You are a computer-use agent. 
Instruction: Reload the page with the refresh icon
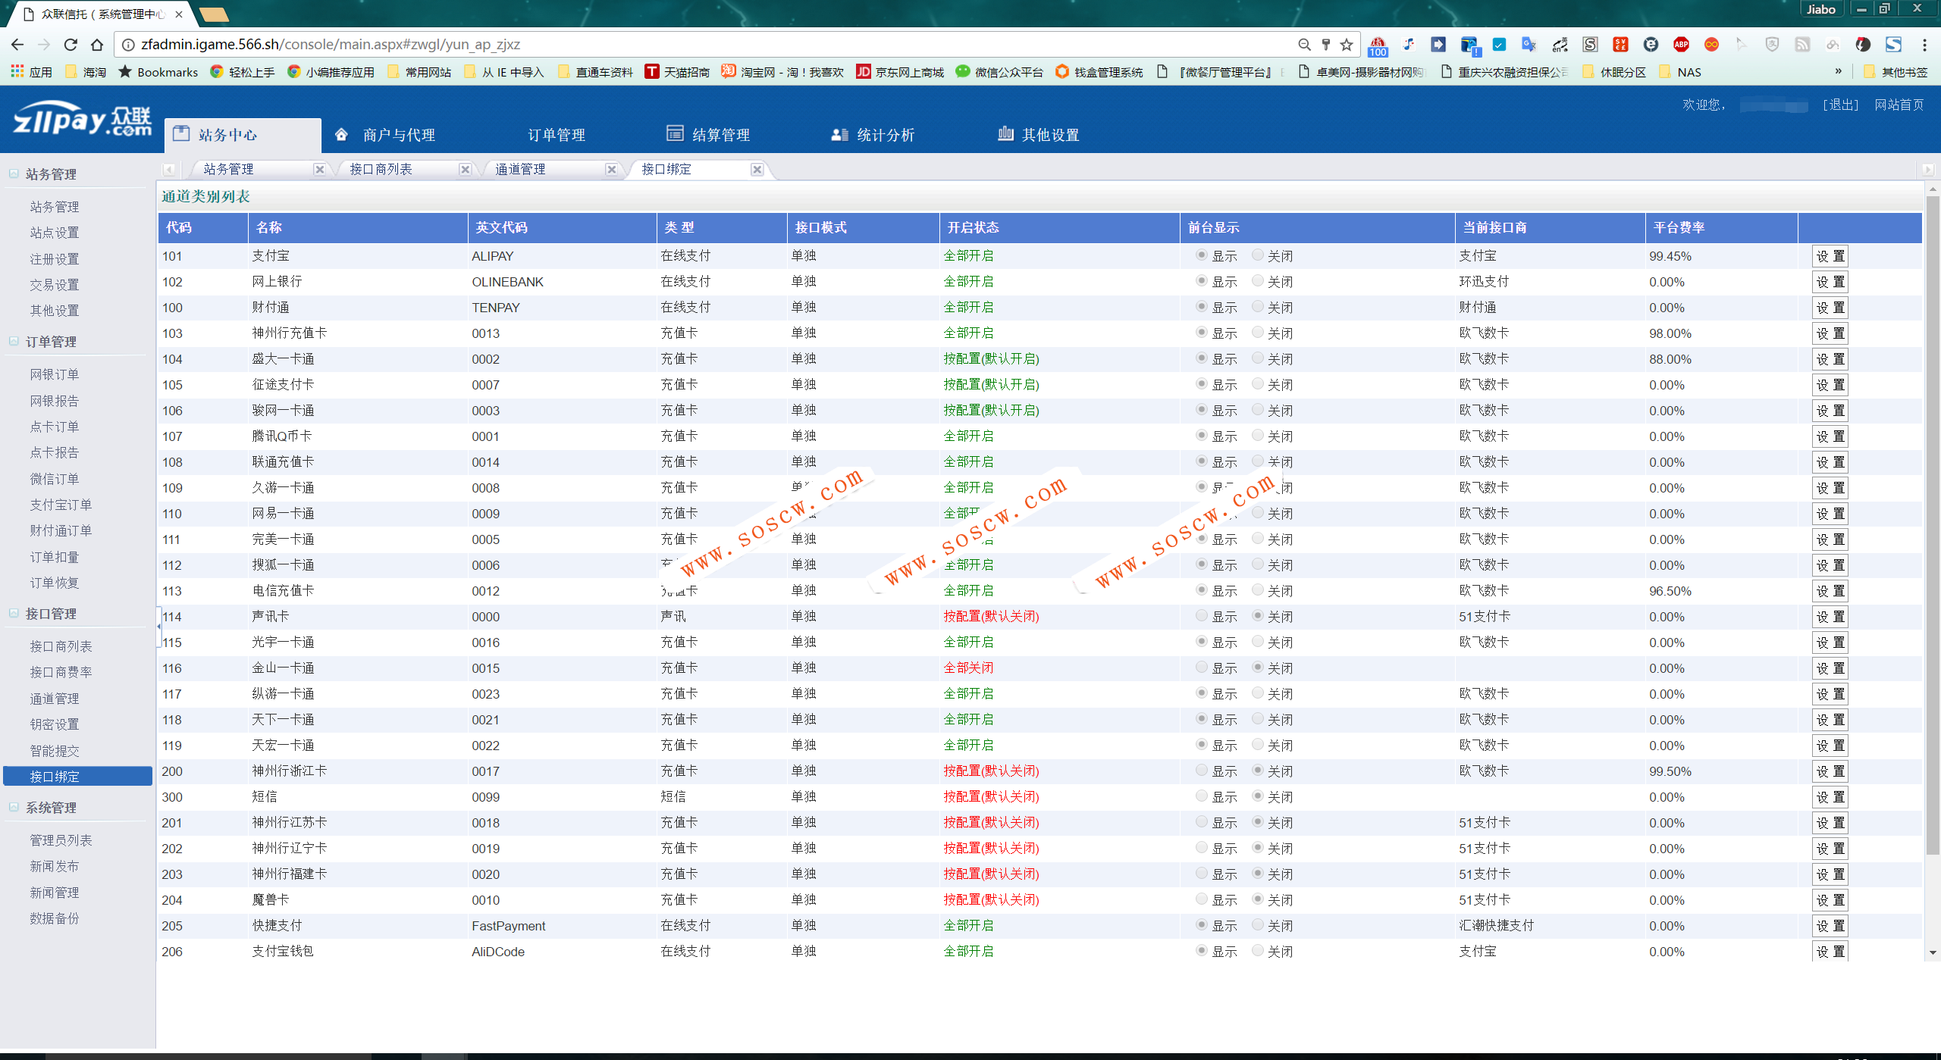71,45
